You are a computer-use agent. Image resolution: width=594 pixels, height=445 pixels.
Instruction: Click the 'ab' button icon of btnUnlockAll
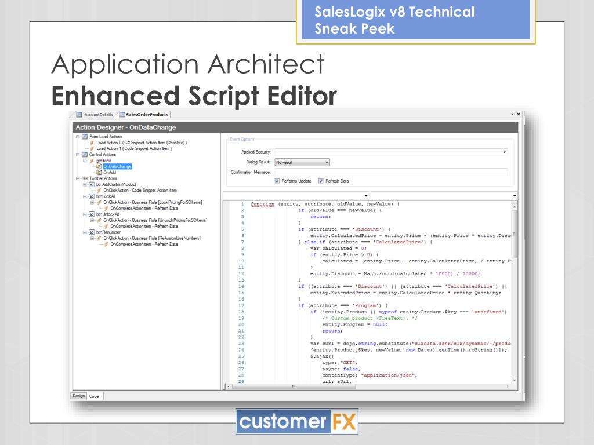(x=92, y=214)
